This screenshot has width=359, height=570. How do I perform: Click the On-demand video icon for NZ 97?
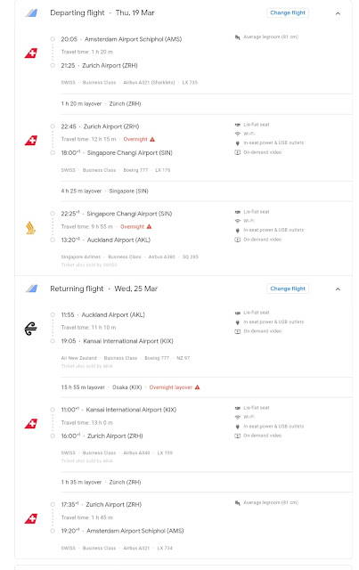238,331
